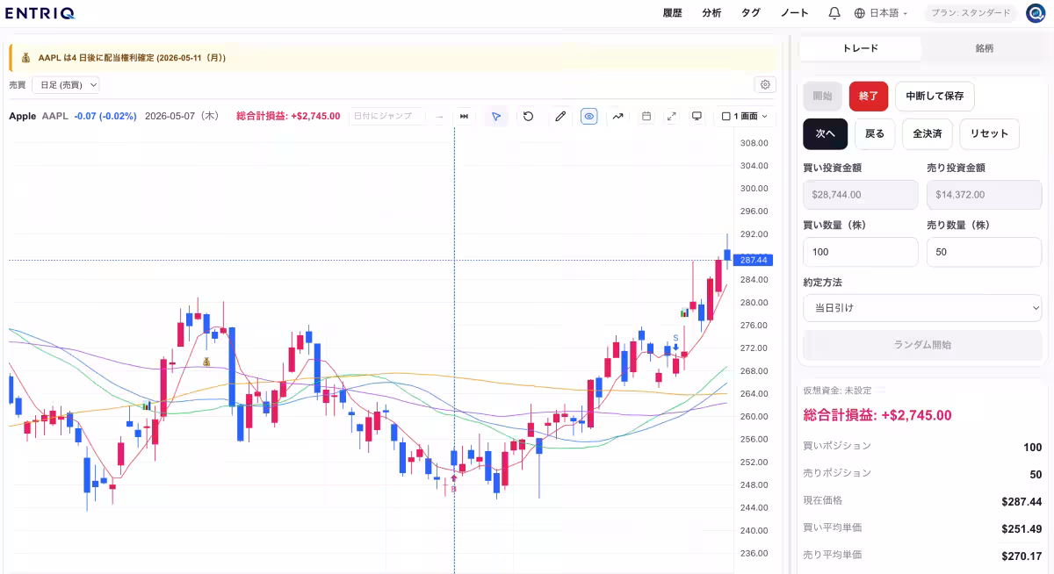Activate the pencil drawing tool
1054x574 pixels.
tap(560, 116)
